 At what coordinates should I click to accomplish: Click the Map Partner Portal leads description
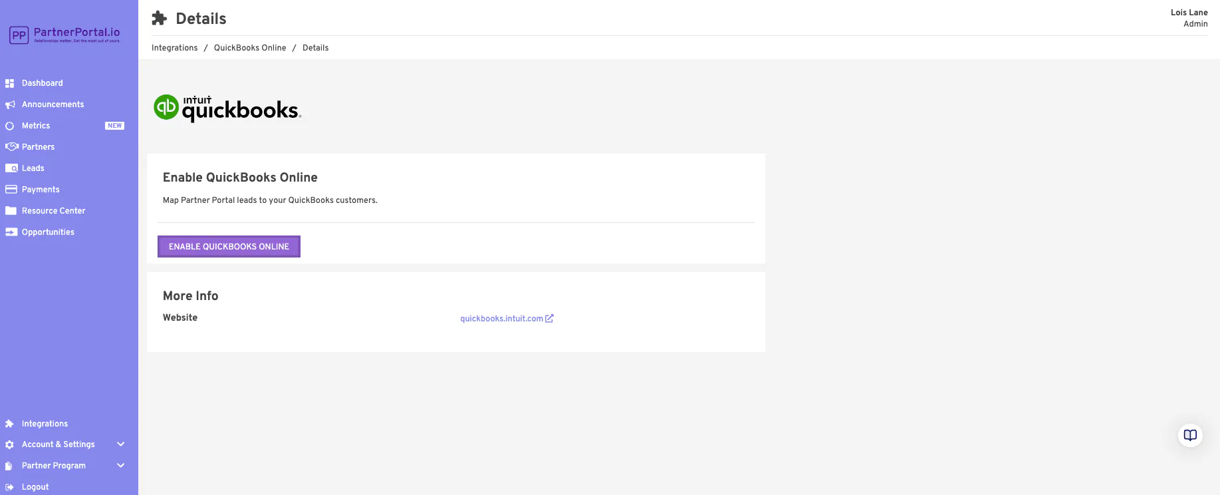[270, 200]
